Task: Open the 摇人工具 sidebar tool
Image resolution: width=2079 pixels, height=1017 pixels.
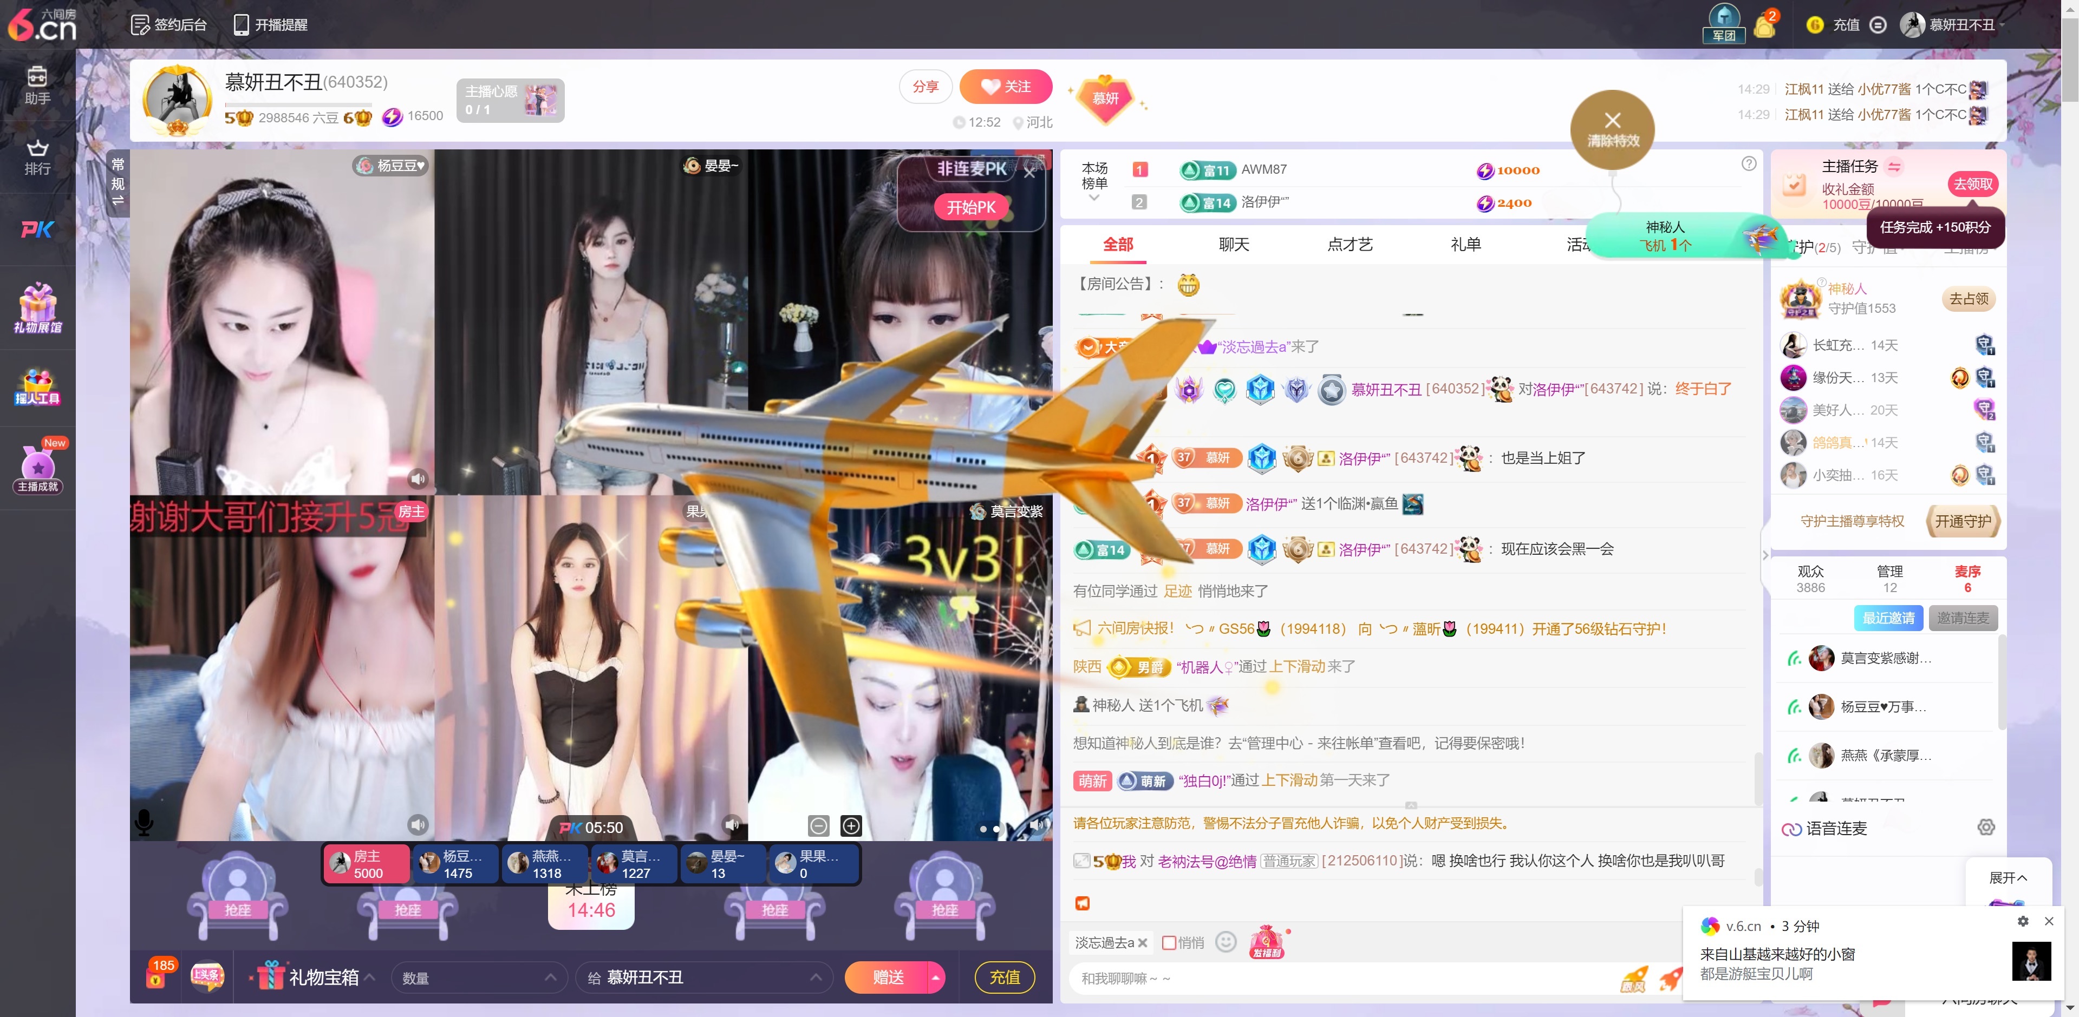Action: point(37,387)
